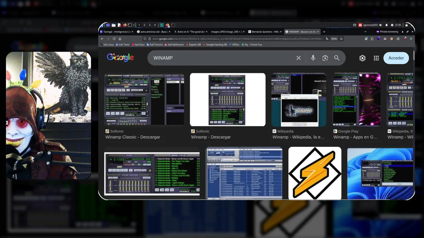This screenshot has height=238, width=424.
Task: Open the volume control in Kali panel
Action: (381, 25)
